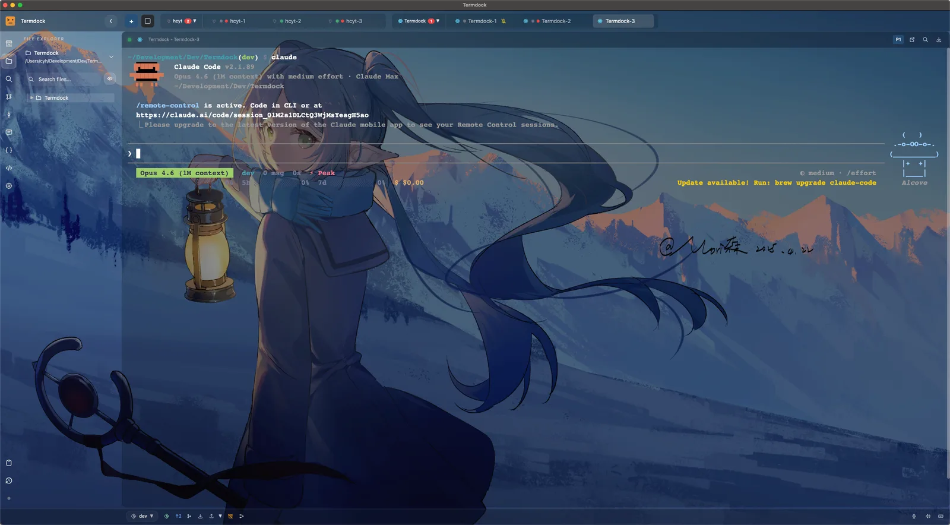The height and width of the screenshot is (525, 950).
Task: Click the brew upgrade claude-code update notice
Action: [x=777, y=183]
